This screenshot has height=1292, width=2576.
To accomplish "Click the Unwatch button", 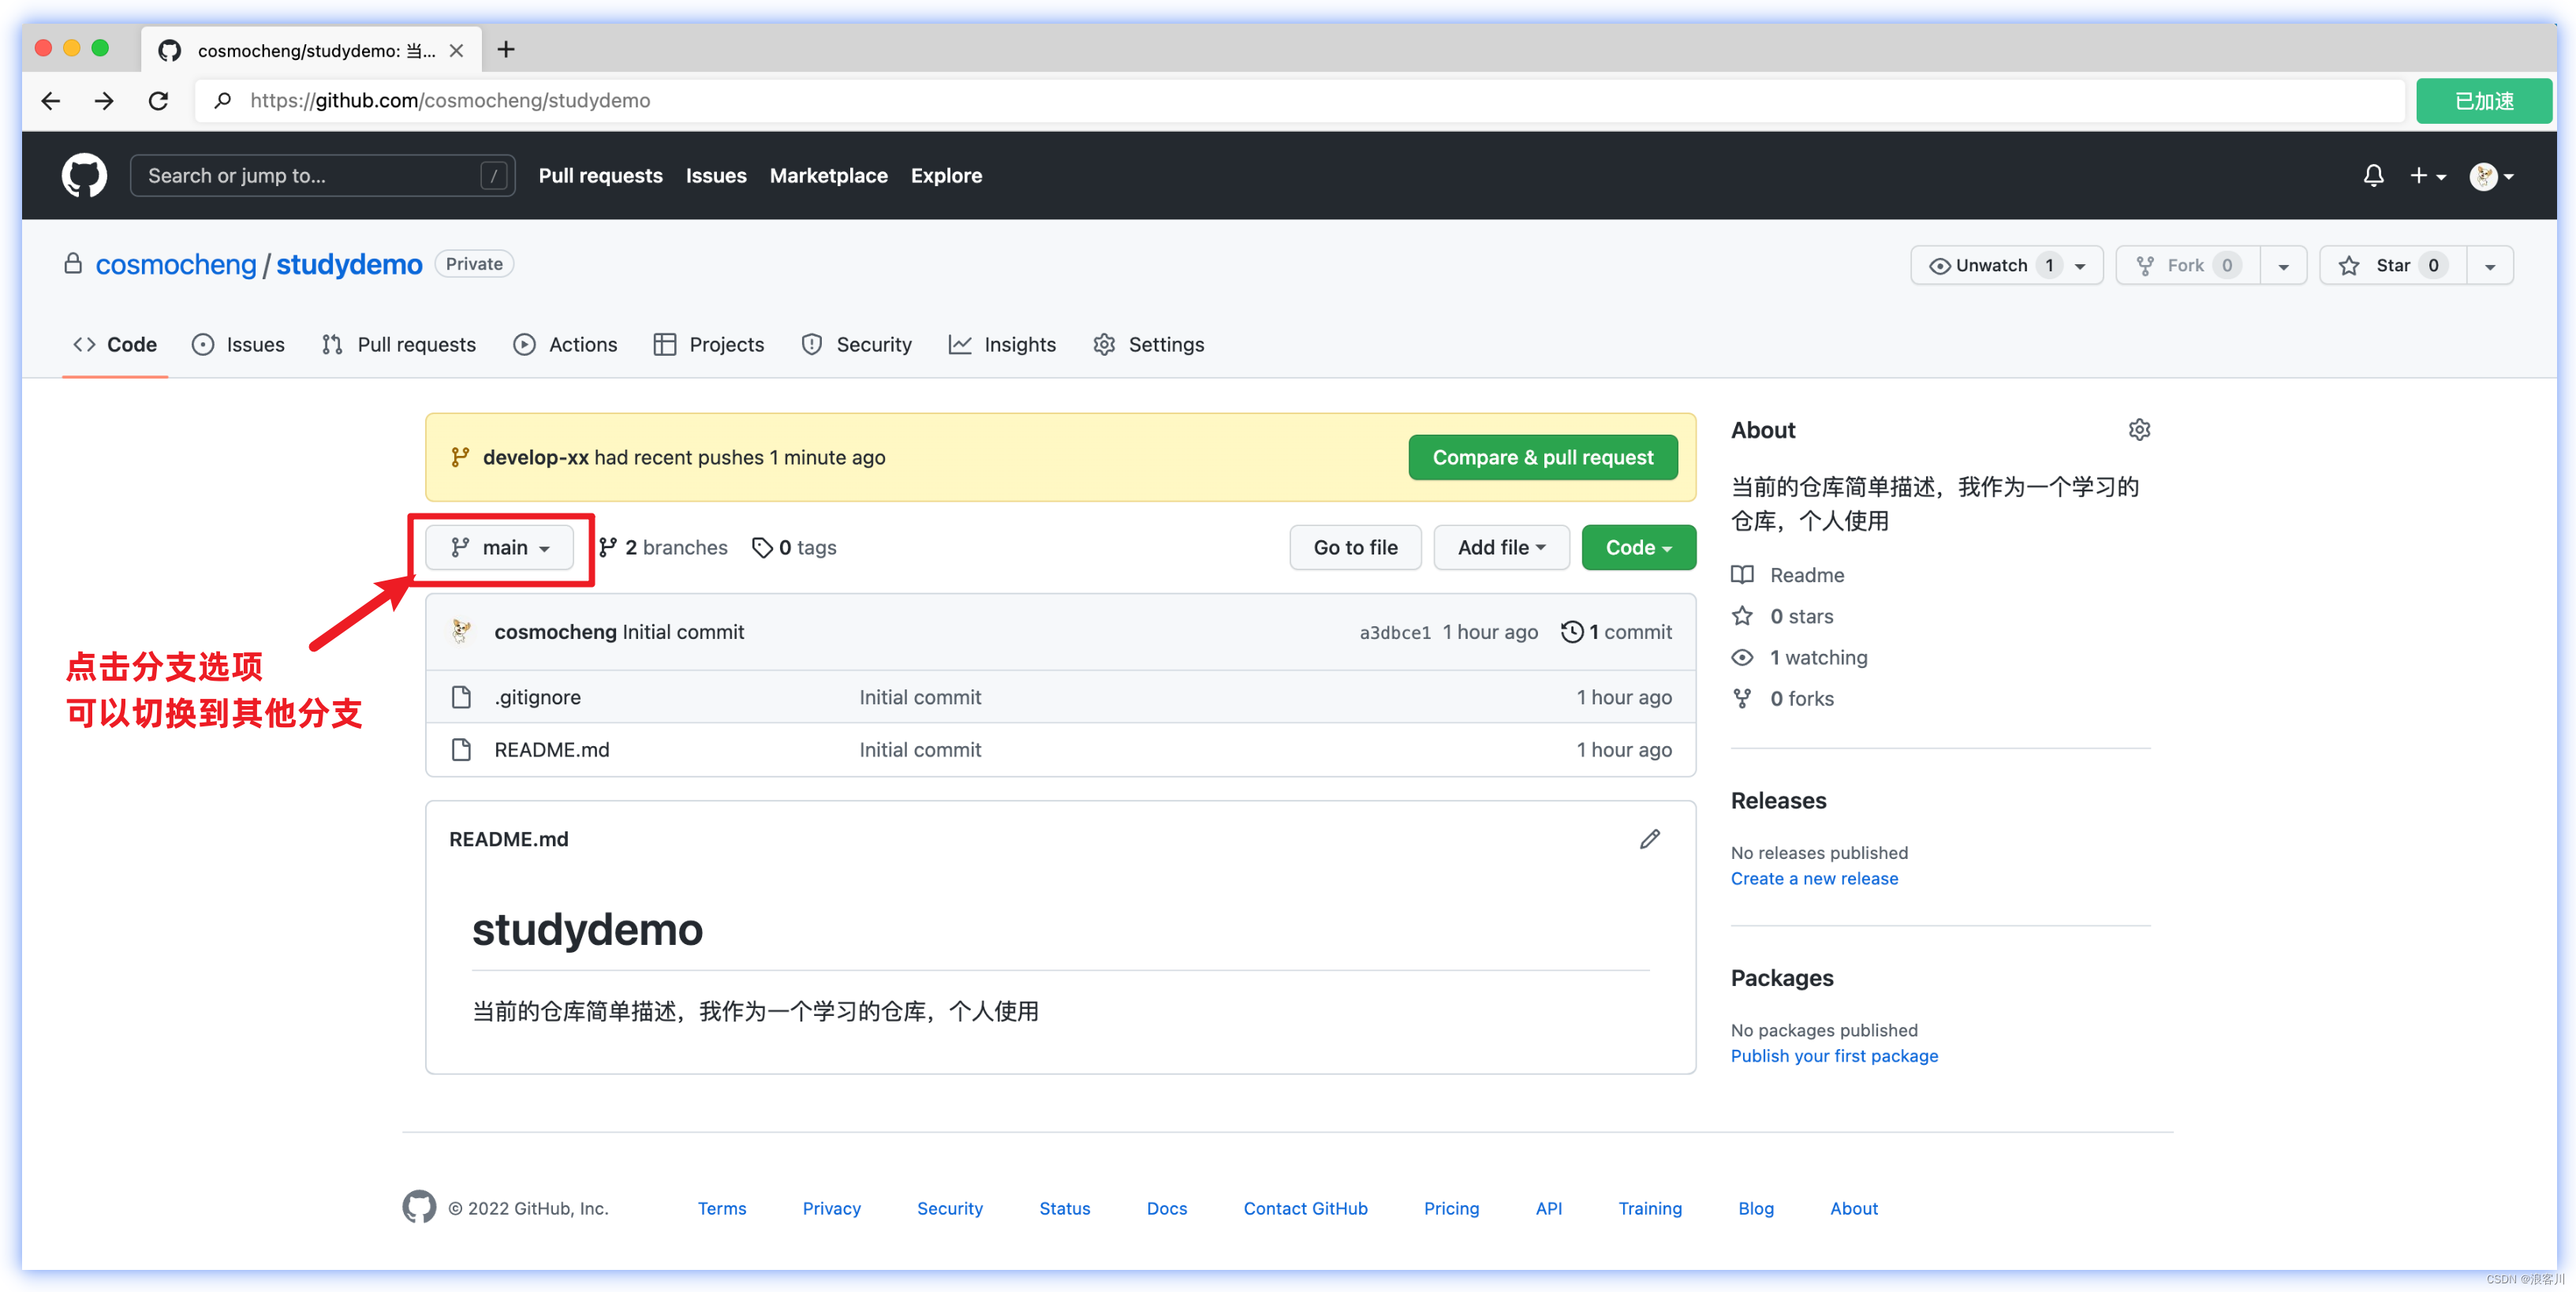I will click(2006, 265).
